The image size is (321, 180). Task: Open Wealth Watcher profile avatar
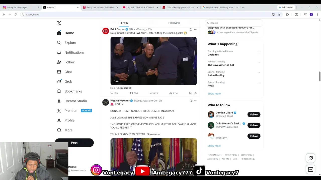point(106,102)
